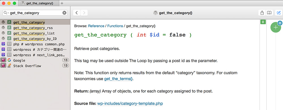Screen dimensions: 283x110
Task: Clear the search field with X icon
Action: point(64,13)
